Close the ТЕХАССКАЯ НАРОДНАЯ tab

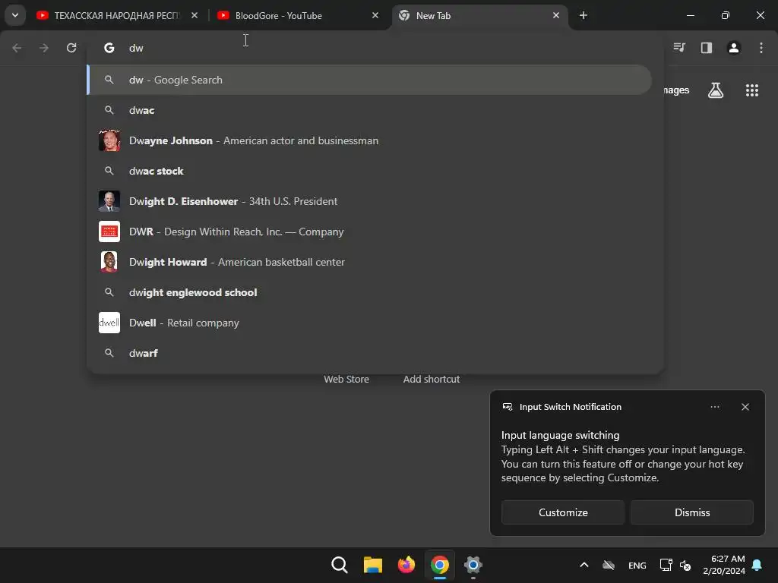tap(194, 15)
